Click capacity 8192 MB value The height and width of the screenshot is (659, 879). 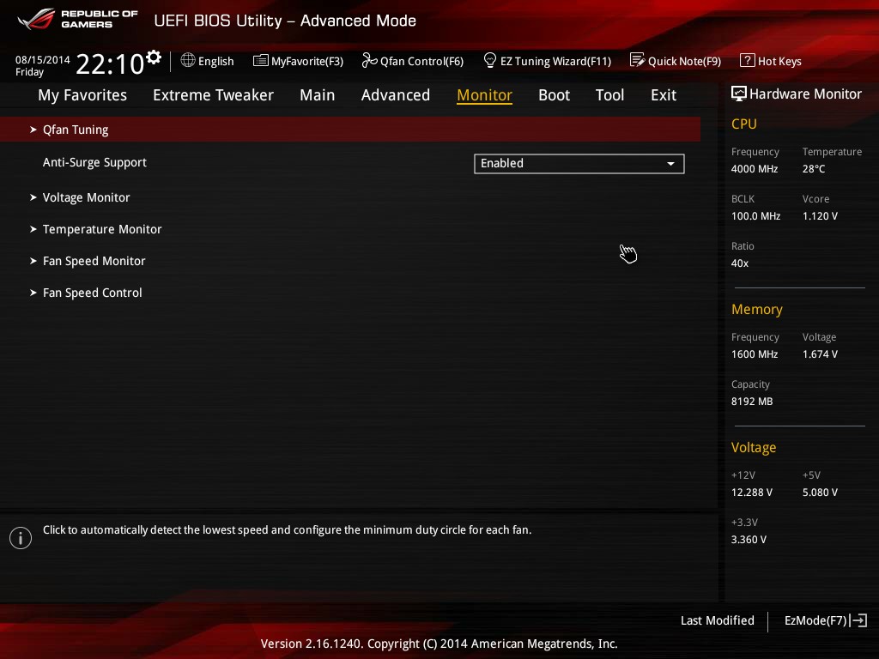click(752, 402)
